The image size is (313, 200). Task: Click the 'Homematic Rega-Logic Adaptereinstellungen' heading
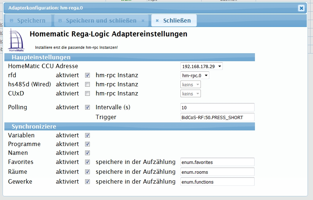(x=108, y=34)
